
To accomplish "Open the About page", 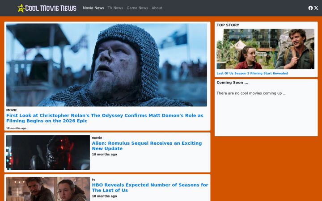I will 157,8.
